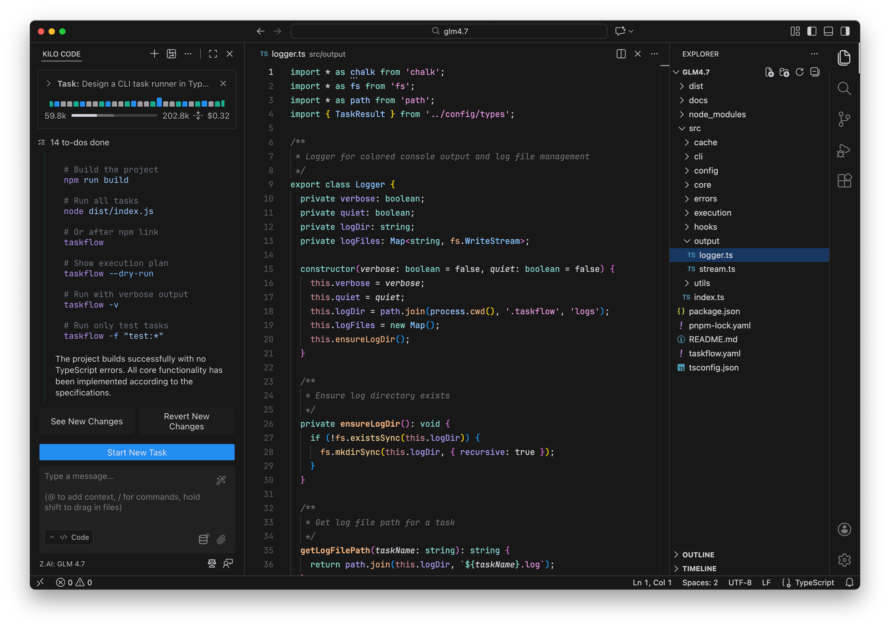Open the Source Control view icon
The image size is (890, 629).
click(x=844, y=119)
